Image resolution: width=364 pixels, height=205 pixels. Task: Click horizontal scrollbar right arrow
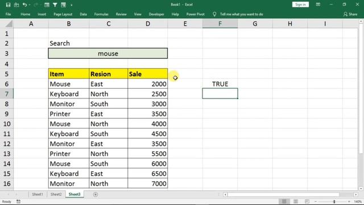pos(356,195)
